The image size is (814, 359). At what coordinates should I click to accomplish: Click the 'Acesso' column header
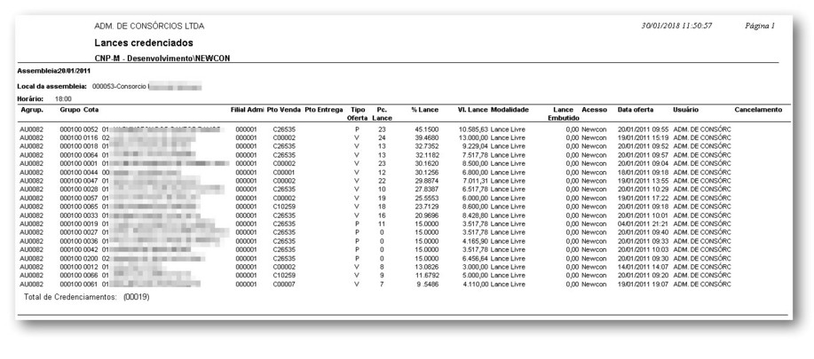(594, 110)
